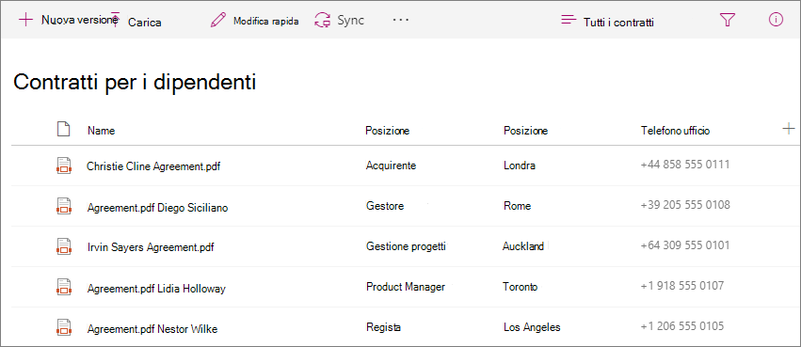The width and height of the screenshot is (801, 347).
Task: Click the Rome cell
Action: (517, 206)
